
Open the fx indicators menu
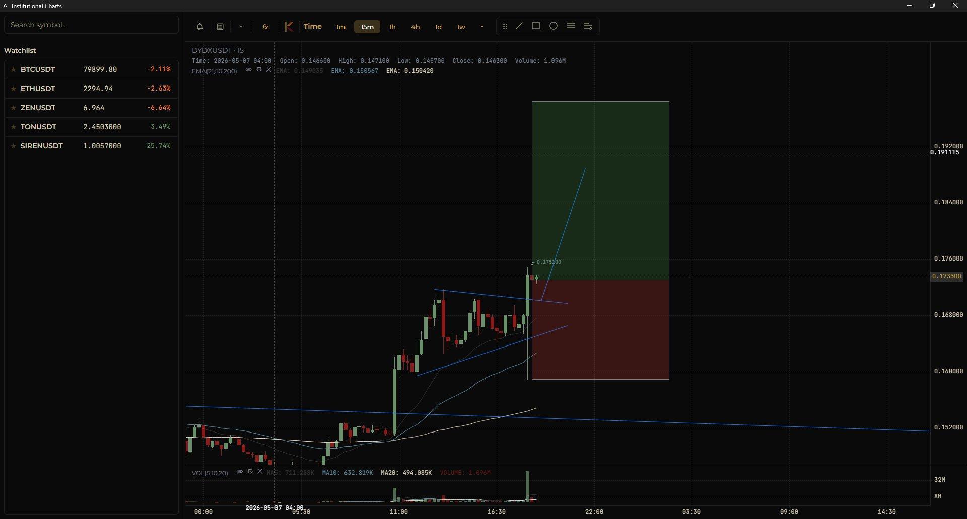click(x=265, y=27)
